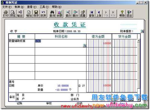Open the 制单(E) menu
The height and width of the screenshot is (110, 150).
[x=19, y=7]
